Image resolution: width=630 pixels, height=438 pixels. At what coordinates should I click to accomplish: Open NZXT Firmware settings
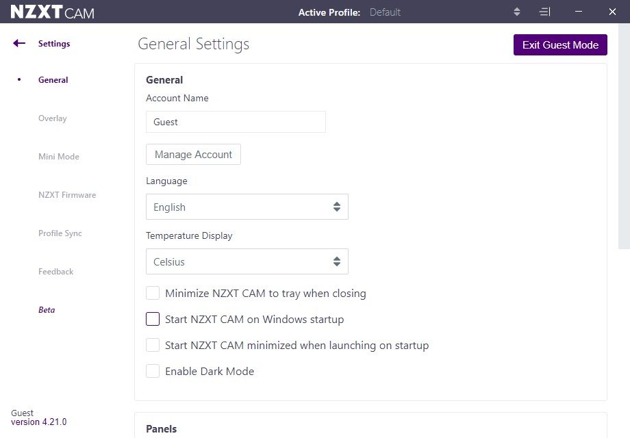[67, 195]
